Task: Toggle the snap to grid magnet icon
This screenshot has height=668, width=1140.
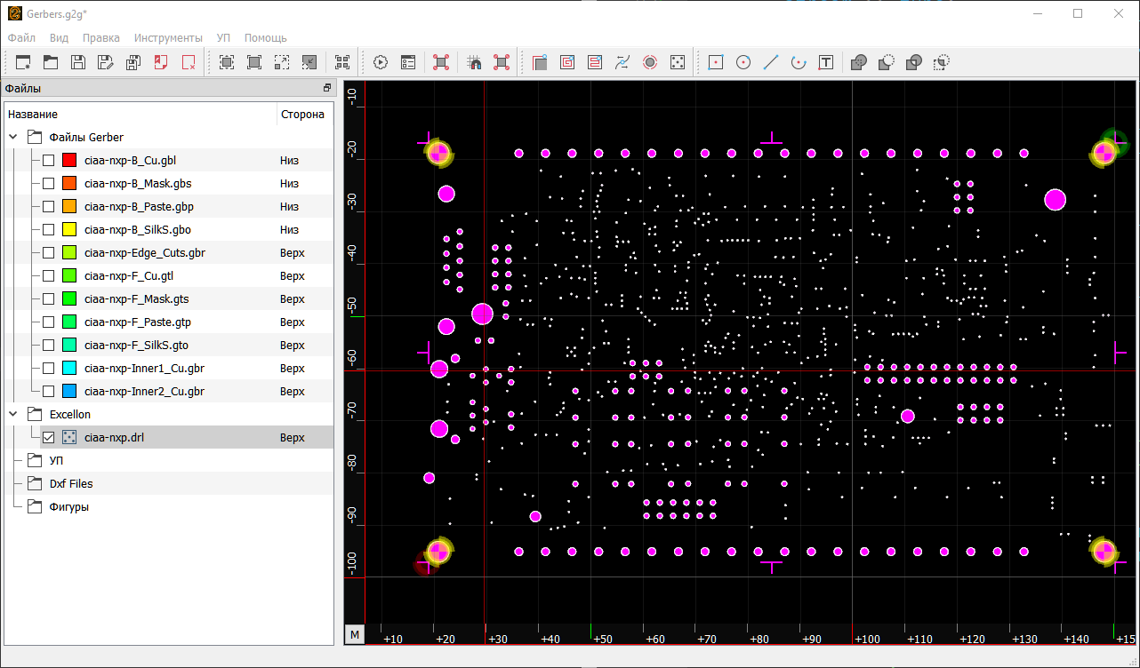Action: click(x=474, y=62)
